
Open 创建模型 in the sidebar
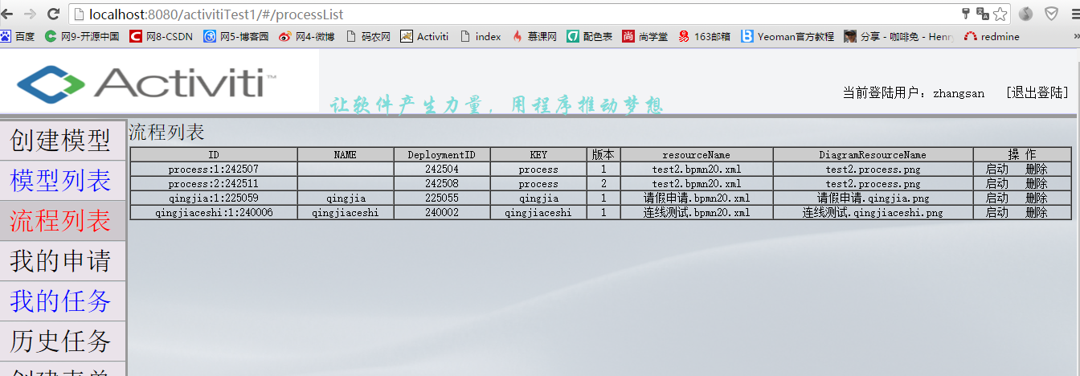61,141
